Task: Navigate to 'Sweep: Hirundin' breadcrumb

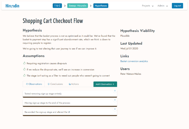Action: click(x=78, y=6)
